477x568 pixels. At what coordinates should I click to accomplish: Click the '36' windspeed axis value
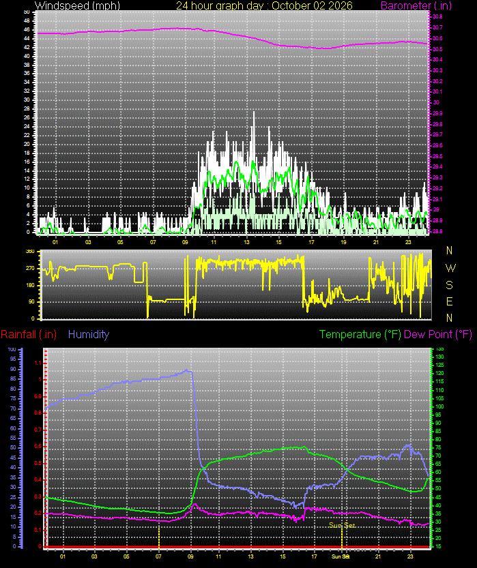tap(27, 74)
